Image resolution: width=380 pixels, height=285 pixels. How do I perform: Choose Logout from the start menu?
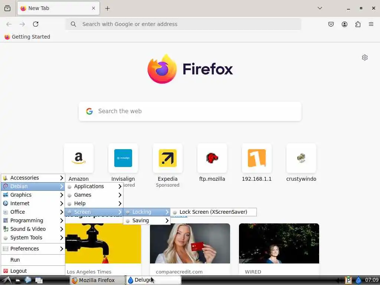click(x=33, y=271)
